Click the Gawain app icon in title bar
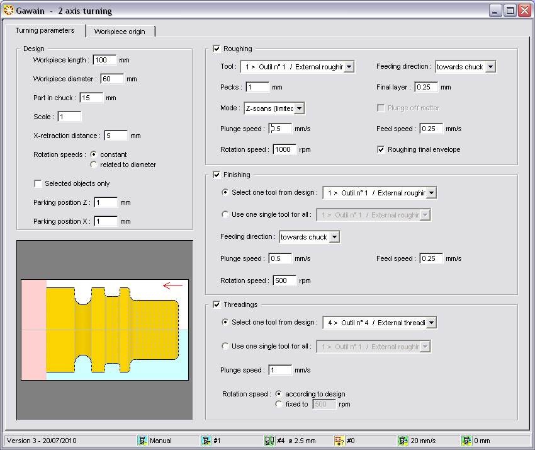The image size is (535, 450). [x=8, y=11]
